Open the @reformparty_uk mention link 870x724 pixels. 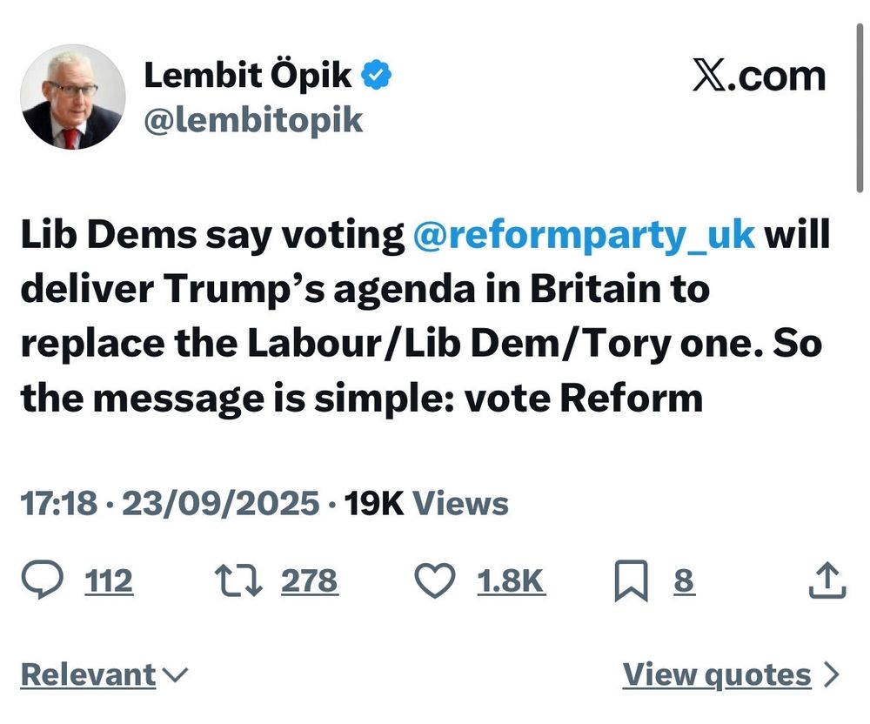click(x=584, y=237)
